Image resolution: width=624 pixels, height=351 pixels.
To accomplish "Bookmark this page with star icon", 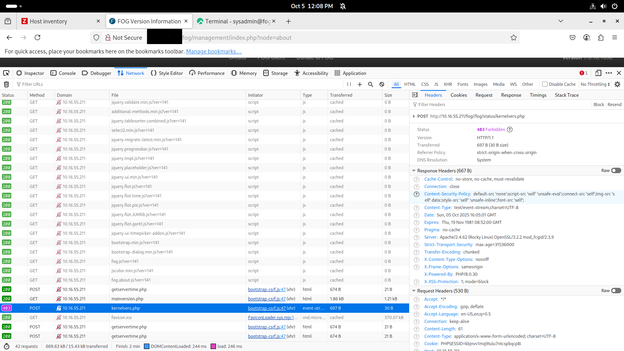I will click(x=513, y=37).
